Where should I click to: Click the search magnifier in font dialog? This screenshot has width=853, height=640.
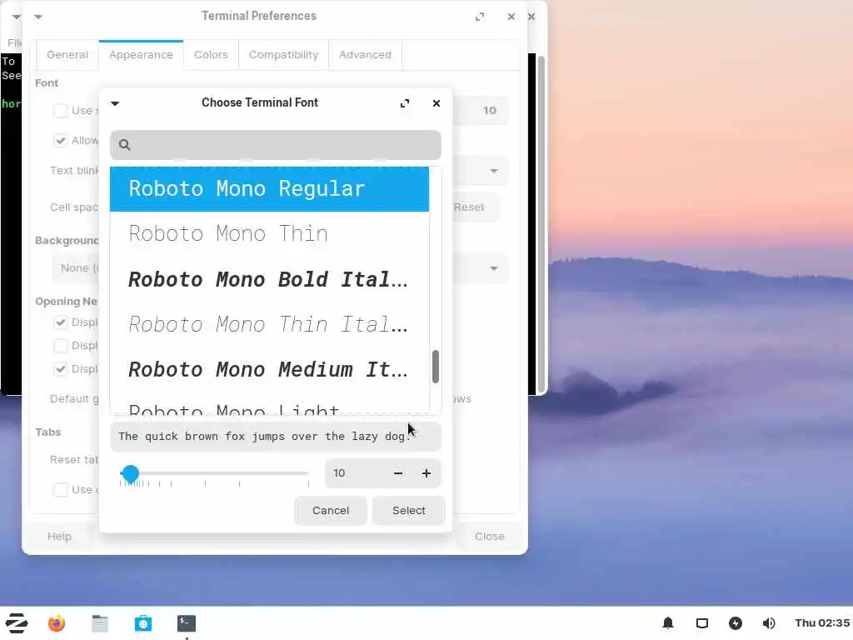point(125,145)
